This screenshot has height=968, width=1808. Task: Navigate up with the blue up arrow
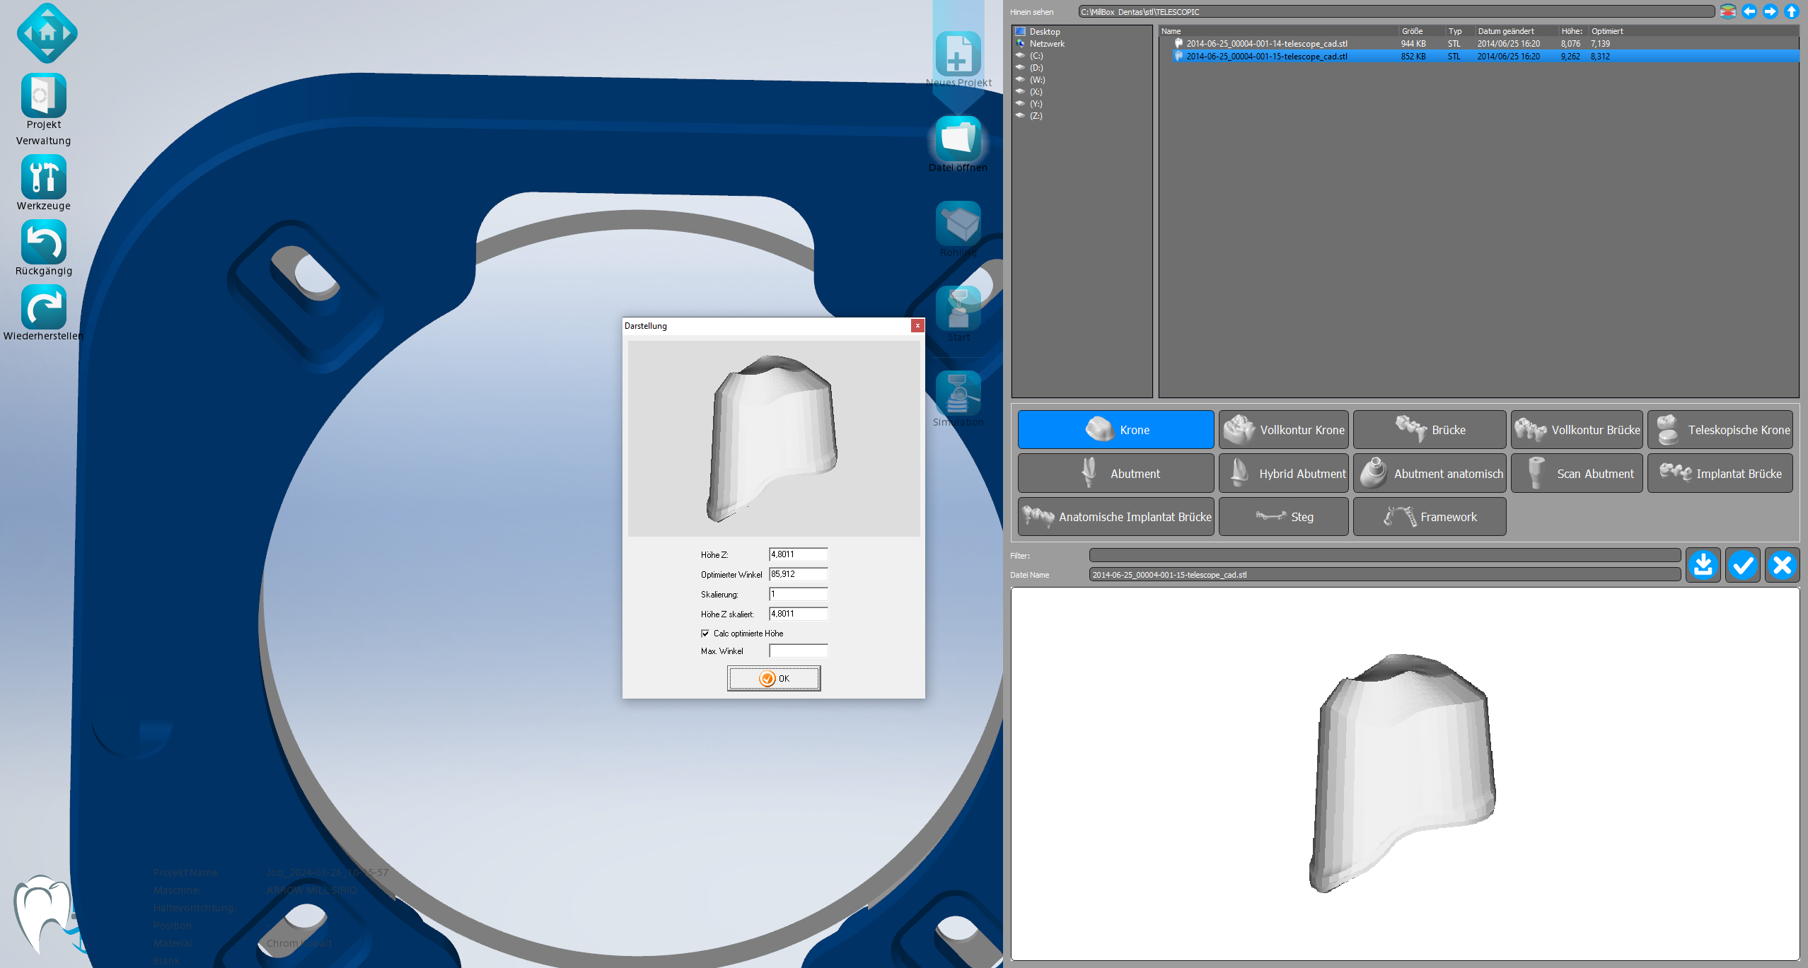(x=1791, y=11)
